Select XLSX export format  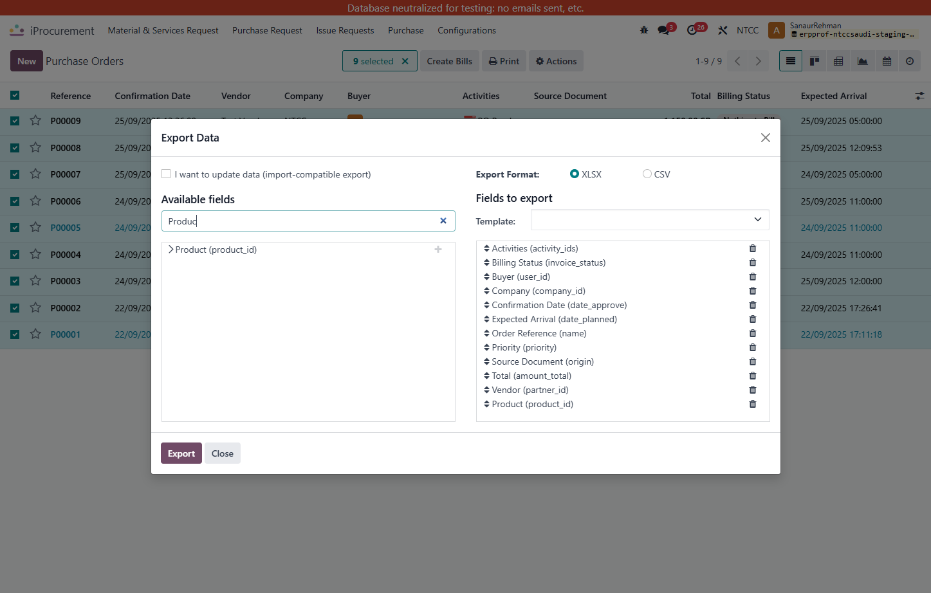[x=575, y=174]
